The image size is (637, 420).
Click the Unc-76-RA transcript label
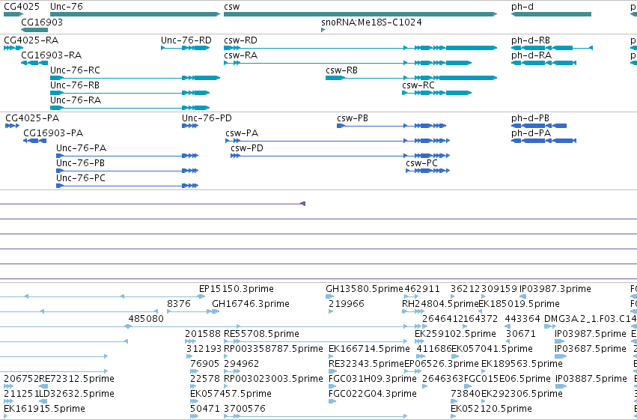(x=76, y=100)
